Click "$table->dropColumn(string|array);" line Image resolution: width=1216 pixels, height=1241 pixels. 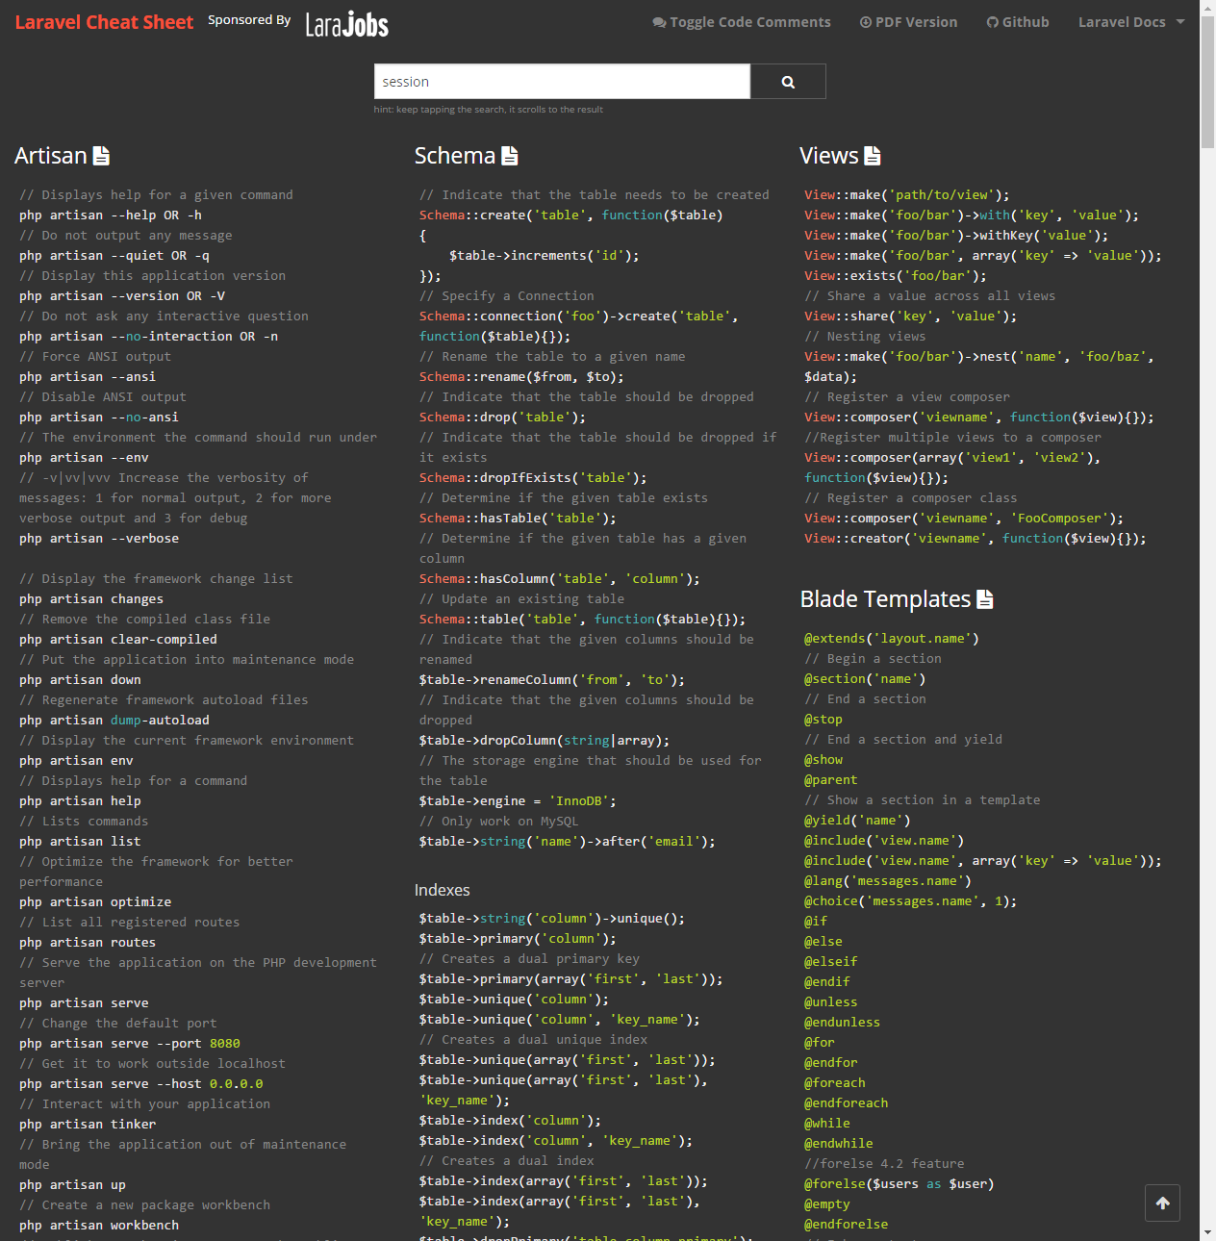(x=545, y=741)
